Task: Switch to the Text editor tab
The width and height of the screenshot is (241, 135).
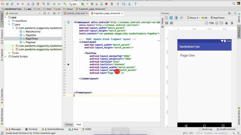Action: tap(79, 124)
